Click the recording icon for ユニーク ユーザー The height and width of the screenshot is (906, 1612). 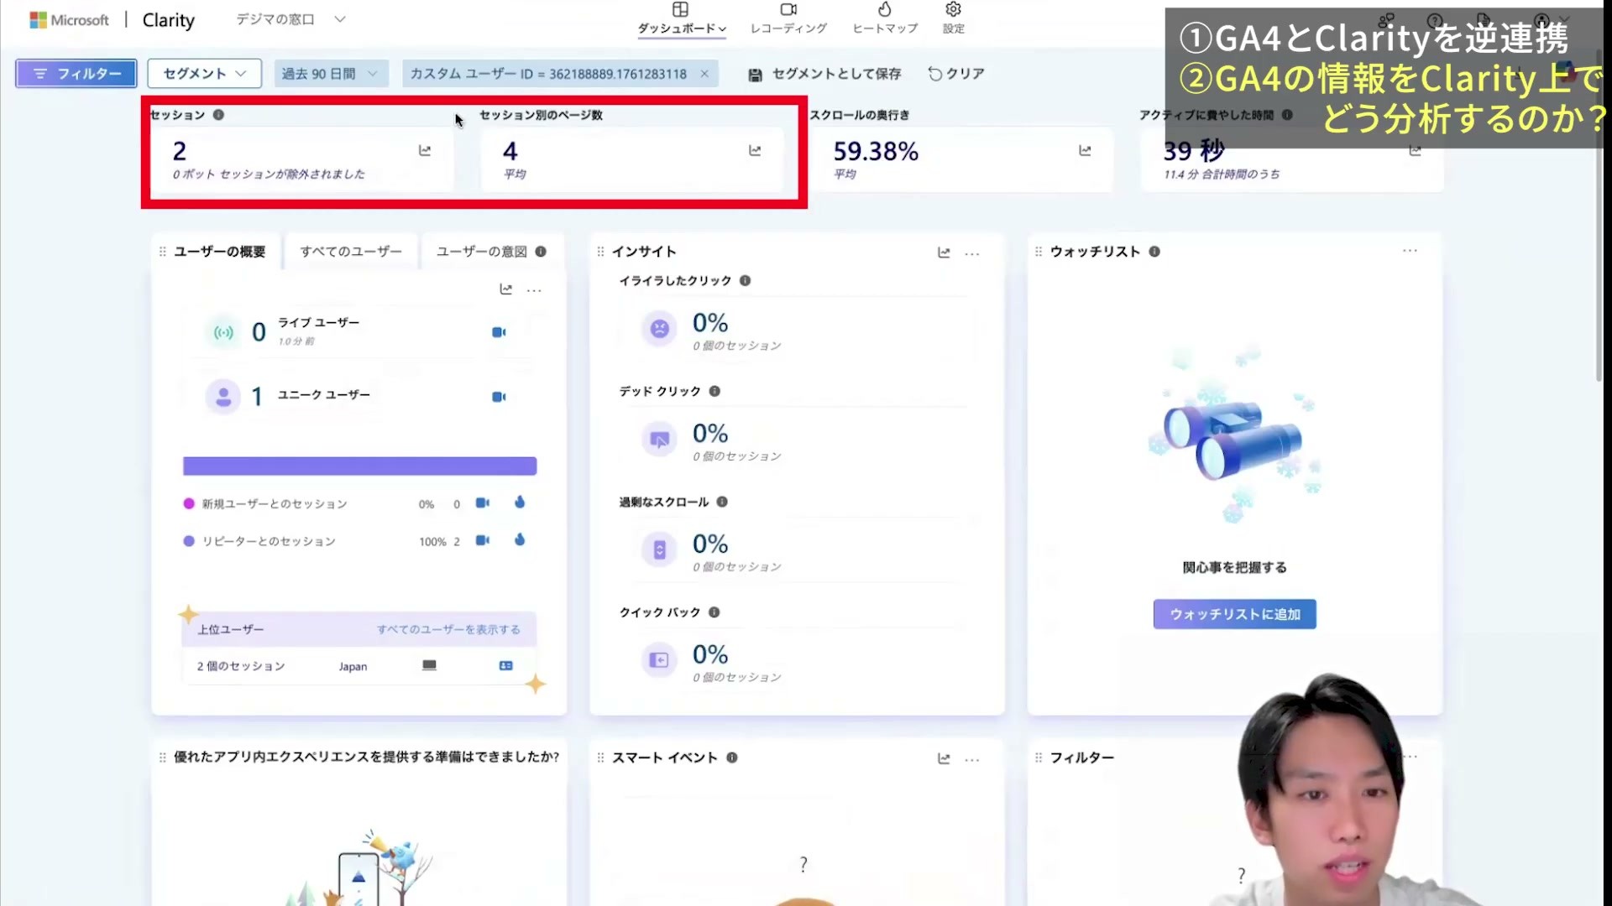[499, 397]
